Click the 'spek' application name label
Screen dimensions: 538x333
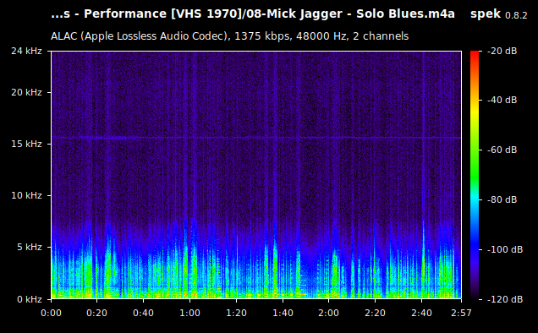[486, 14]
